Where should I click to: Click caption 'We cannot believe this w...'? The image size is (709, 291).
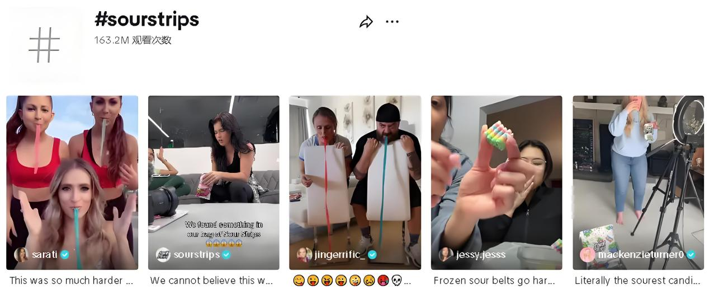pos(211,280)
